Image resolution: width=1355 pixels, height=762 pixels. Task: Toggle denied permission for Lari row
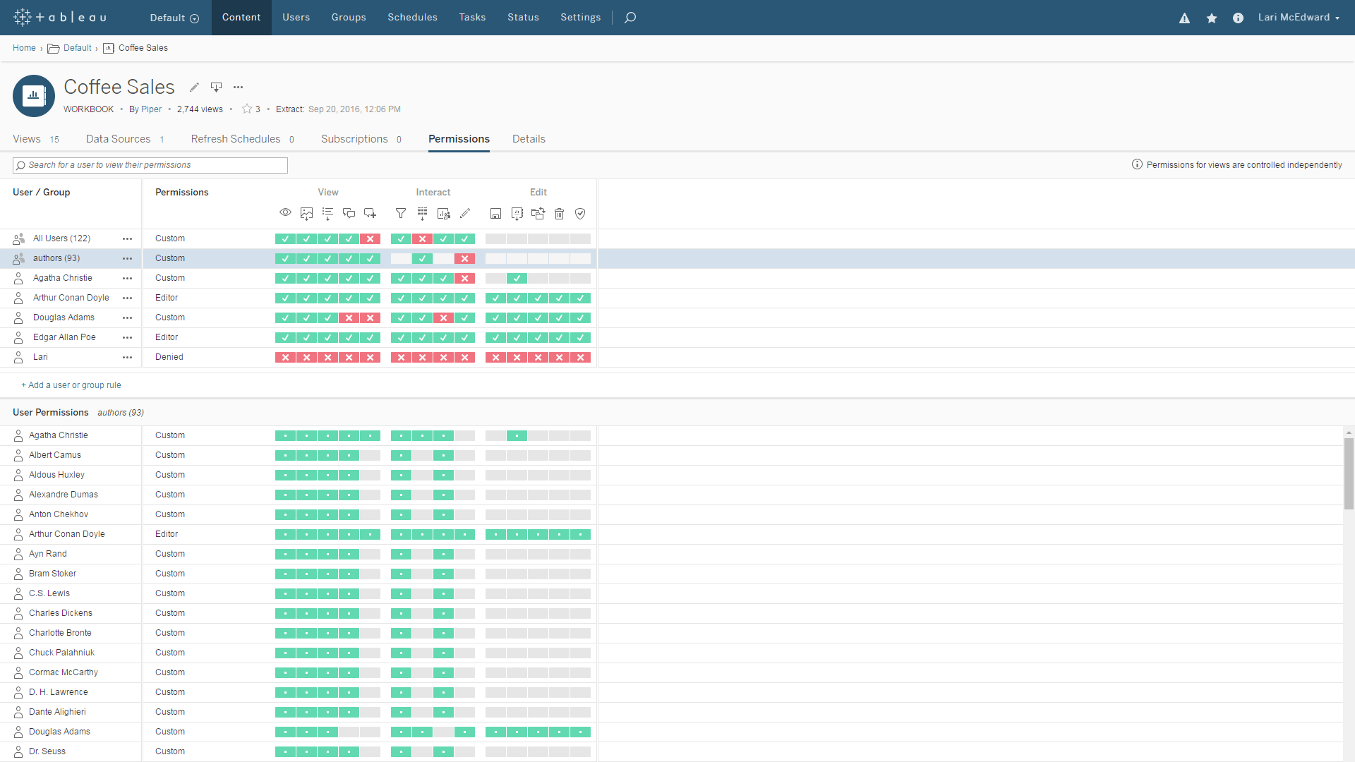(x=169, y=357)
